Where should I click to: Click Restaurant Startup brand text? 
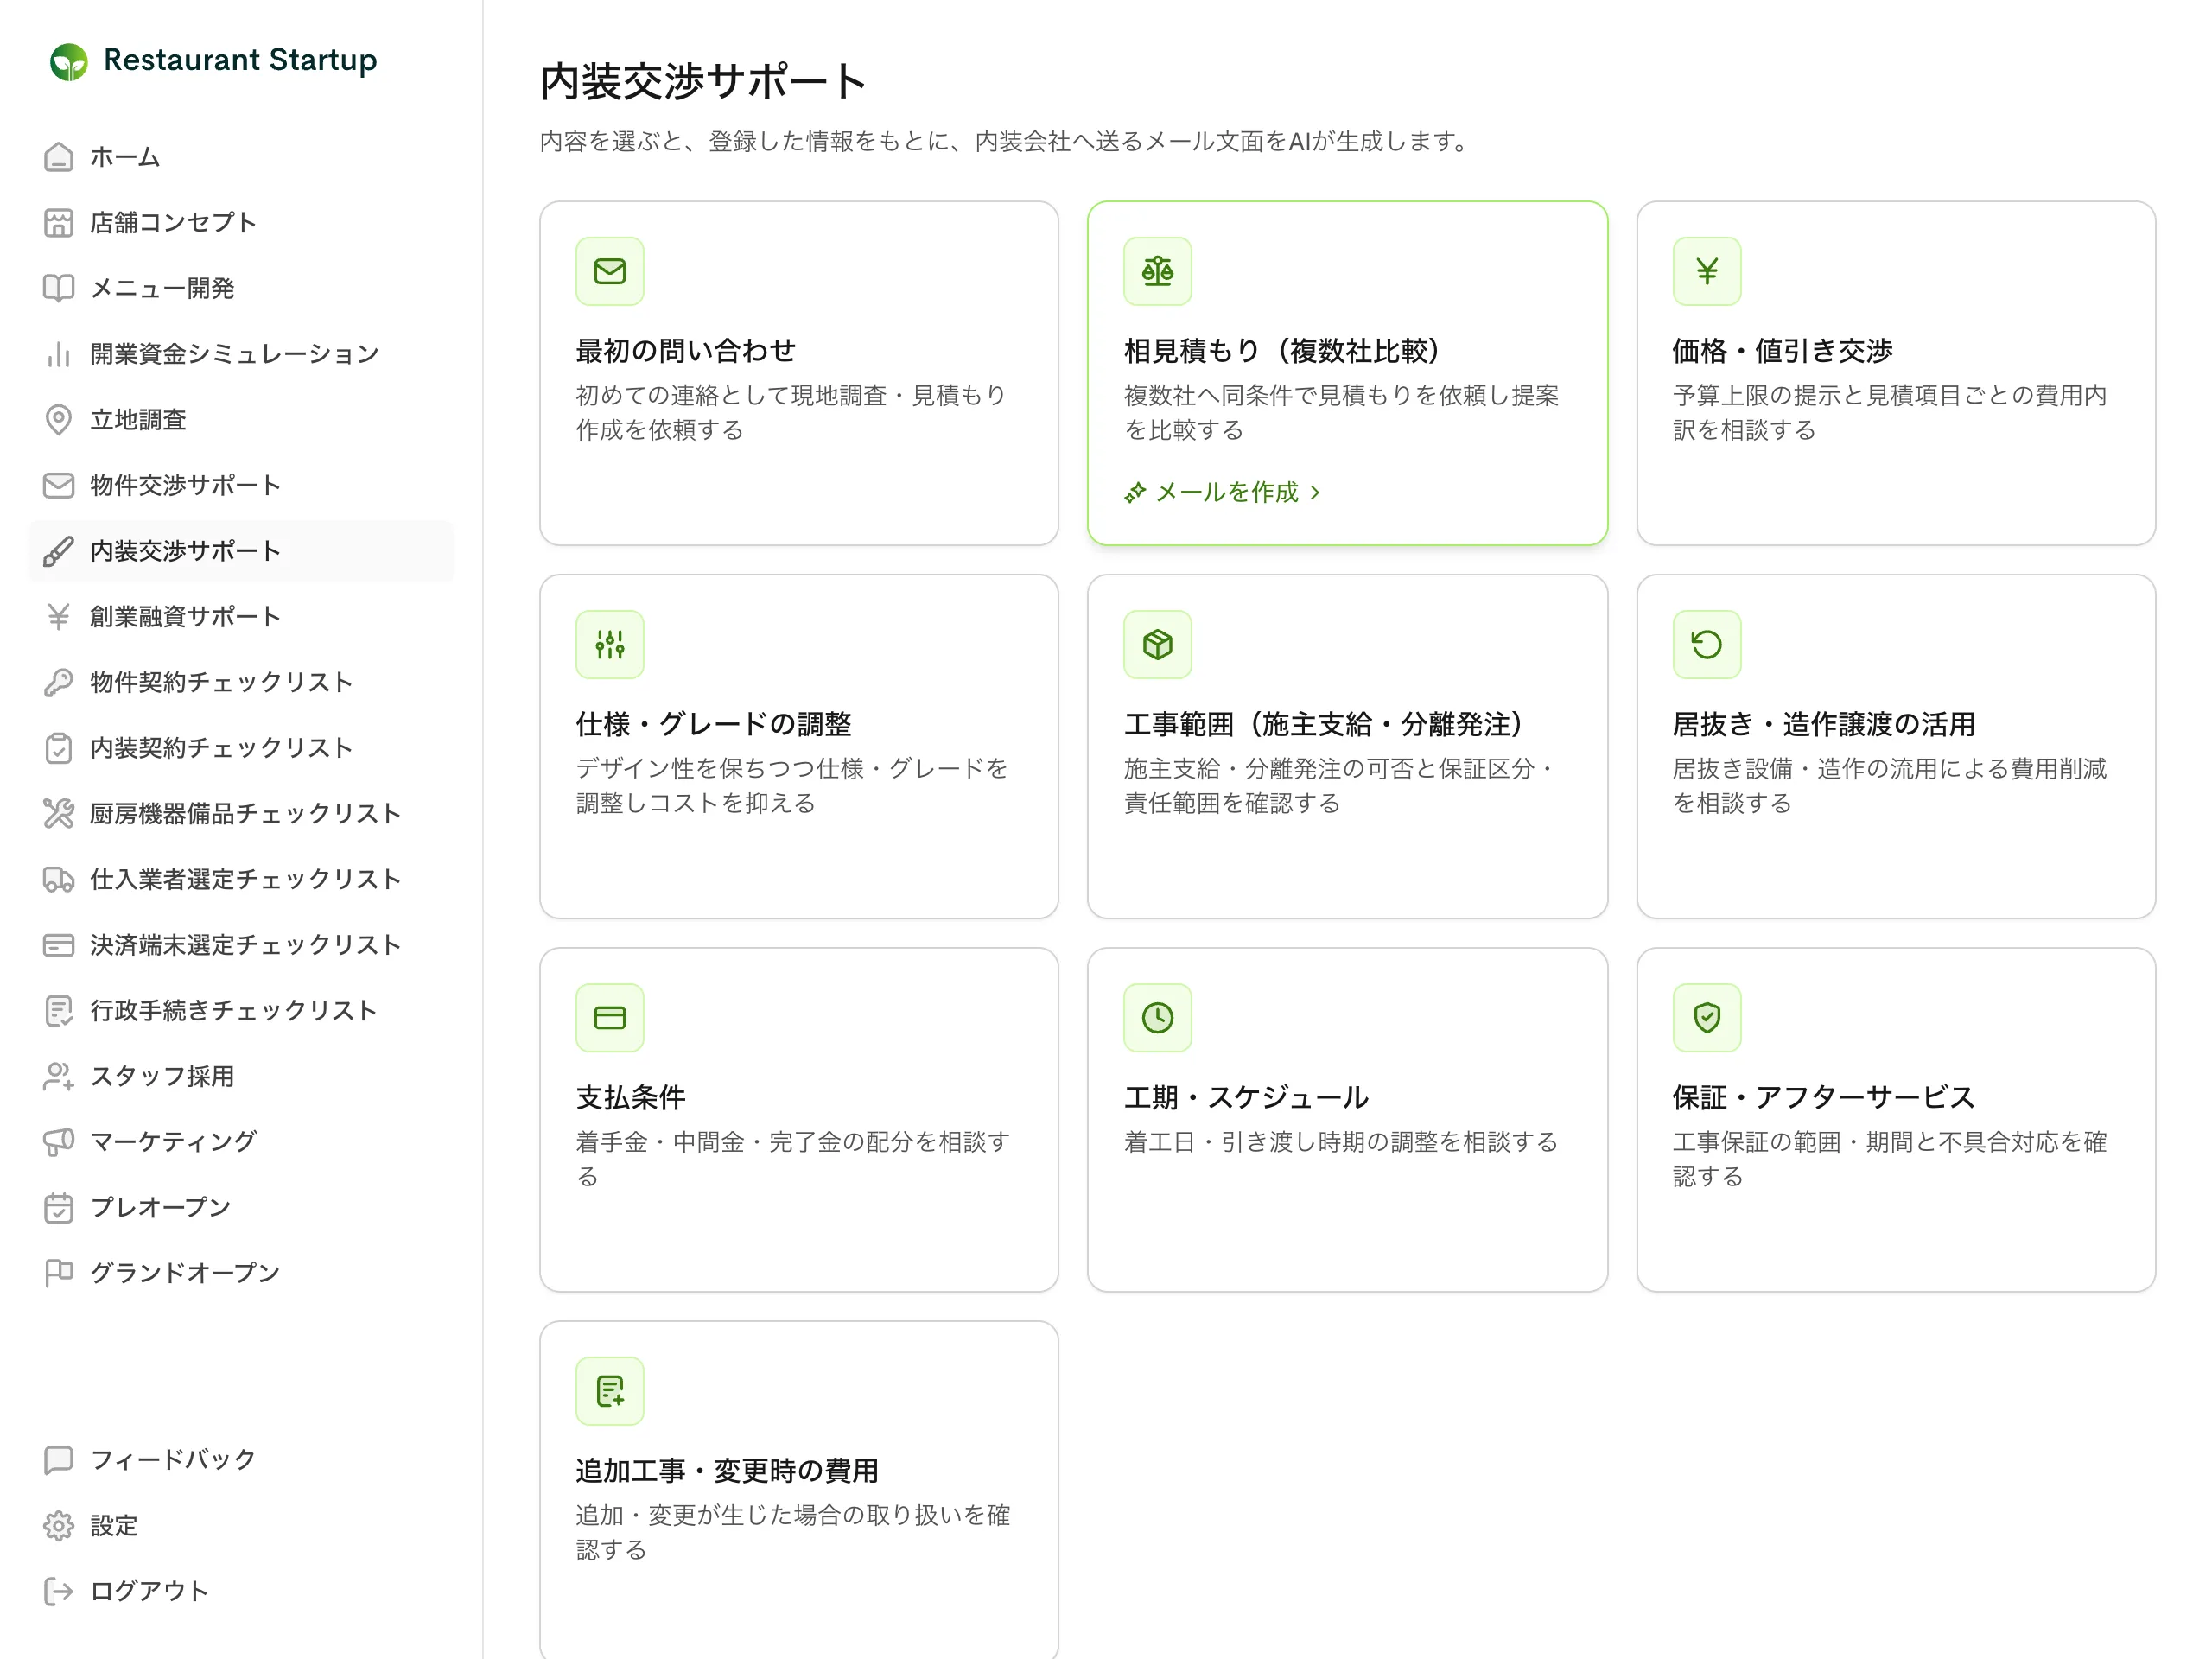(241, 60)
